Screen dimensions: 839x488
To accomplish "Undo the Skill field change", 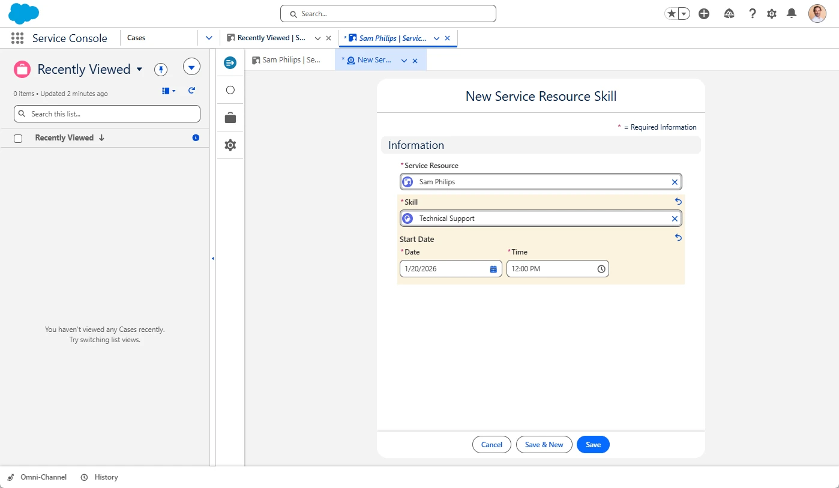I will tap(678, 202).
